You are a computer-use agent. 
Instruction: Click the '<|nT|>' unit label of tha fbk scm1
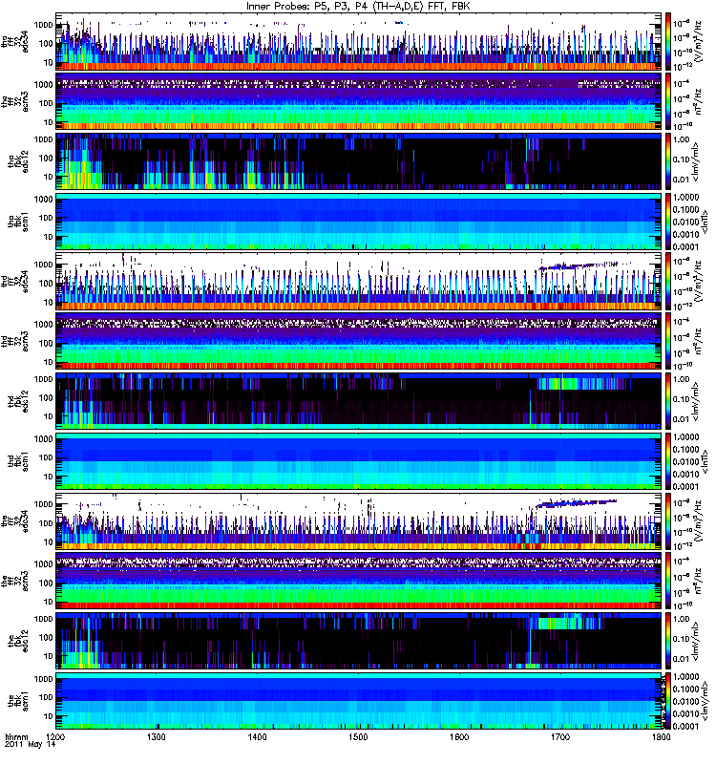tap(705, 222)
